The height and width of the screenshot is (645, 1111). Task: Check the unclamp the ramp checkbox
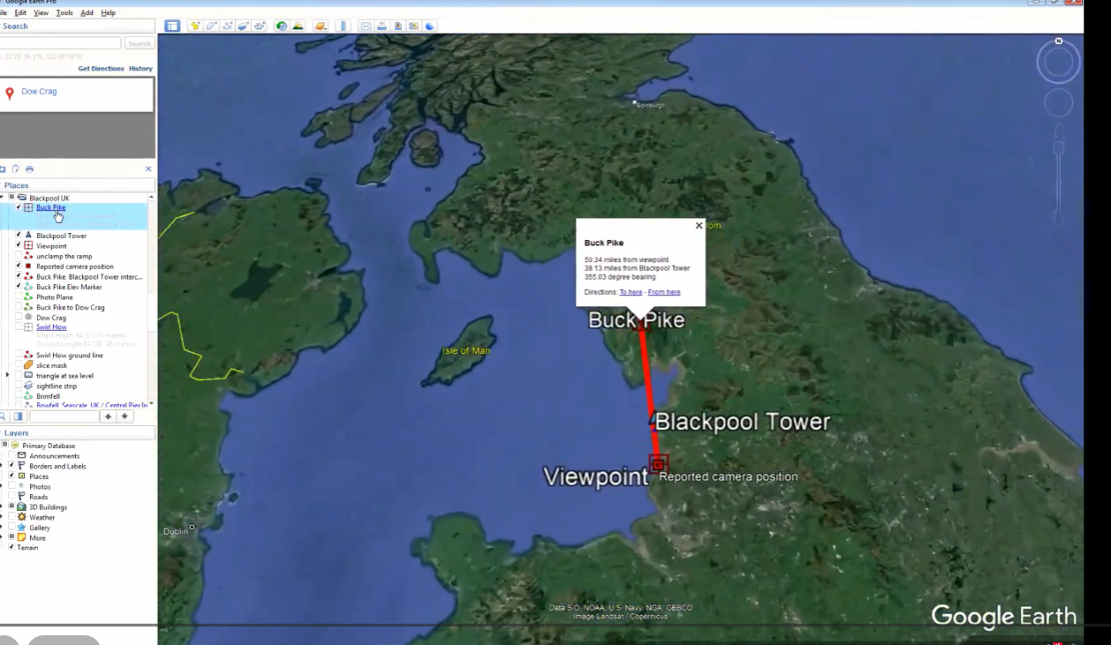point(19,256)
